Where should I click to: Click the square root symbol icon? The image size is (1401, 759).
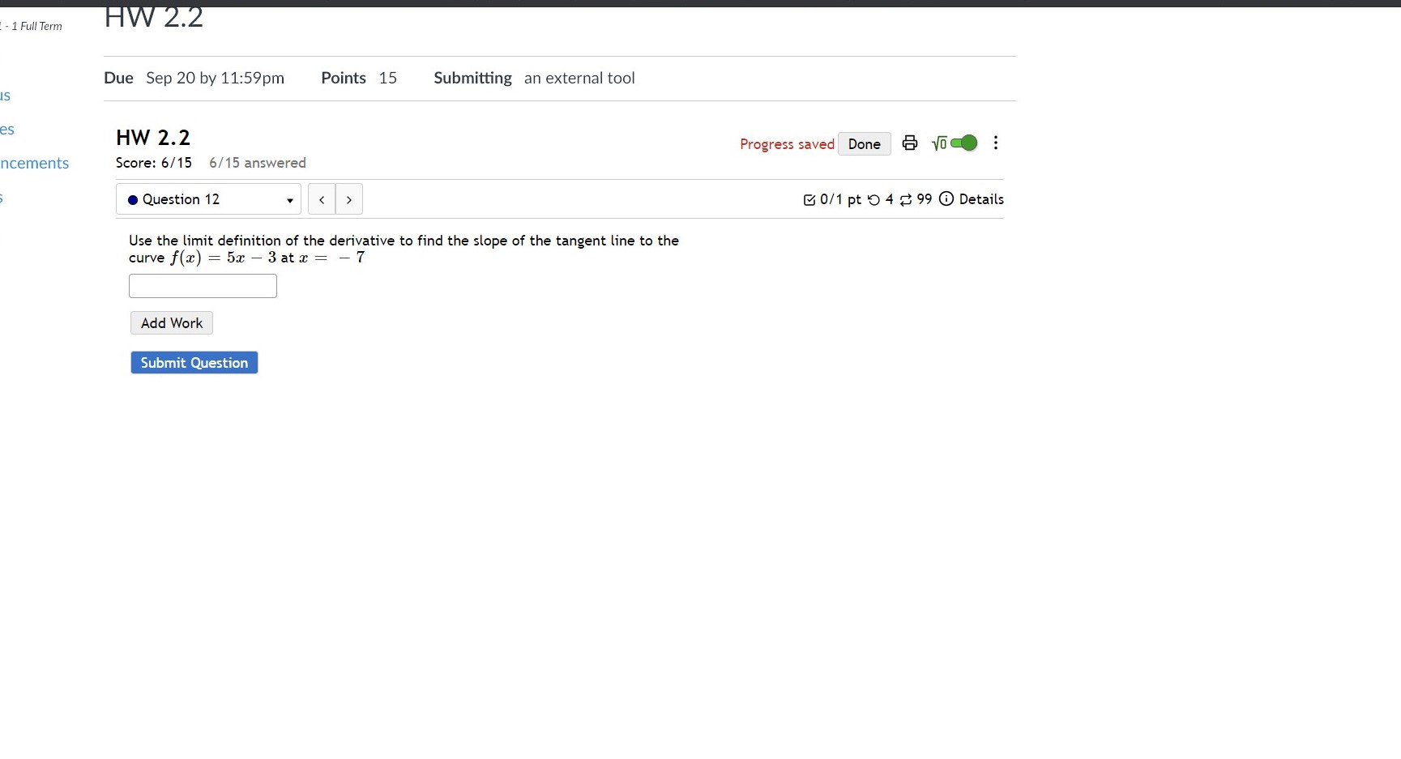[939, 143]
